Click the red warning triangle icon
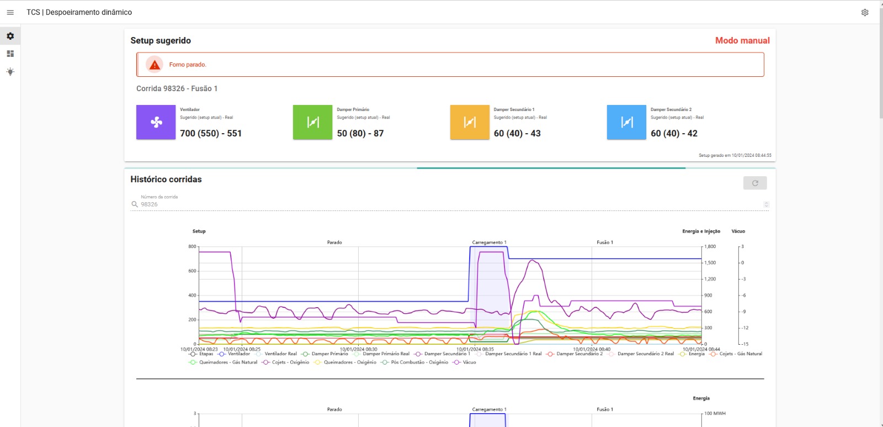The width and height of the screenshot is (883, 427). (155, 65)
